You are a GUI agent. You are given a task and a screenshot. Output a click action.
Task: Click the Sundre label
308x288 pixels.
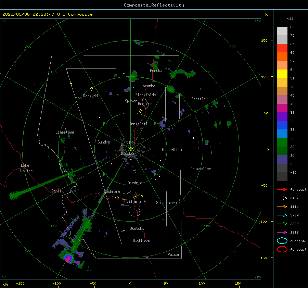104,142
